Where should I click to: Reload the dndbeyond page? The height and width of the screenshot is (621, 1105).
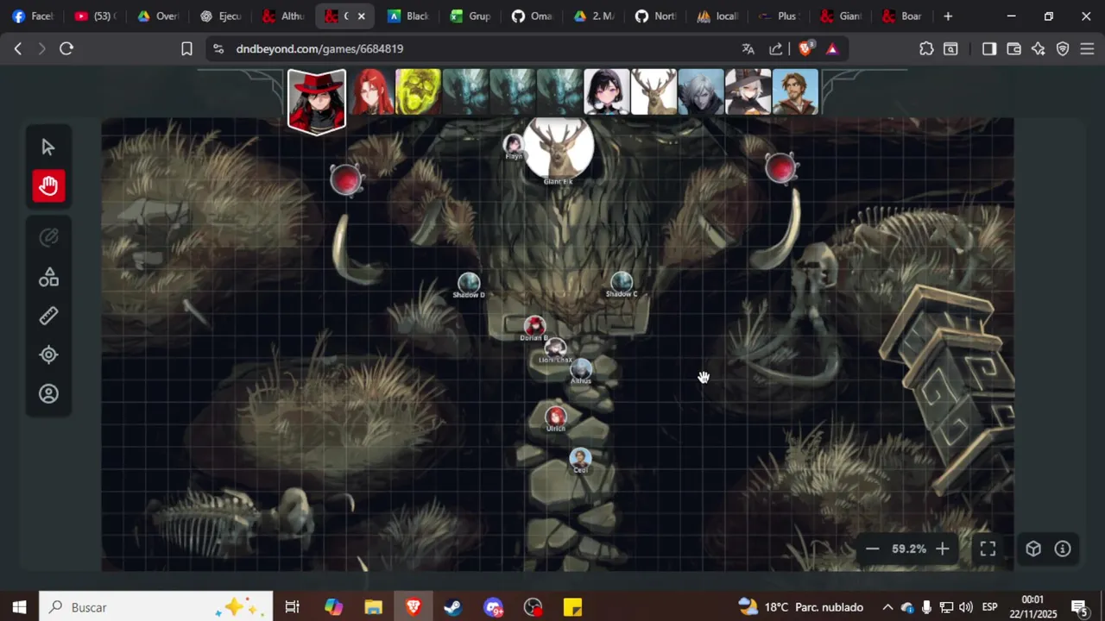66,49
